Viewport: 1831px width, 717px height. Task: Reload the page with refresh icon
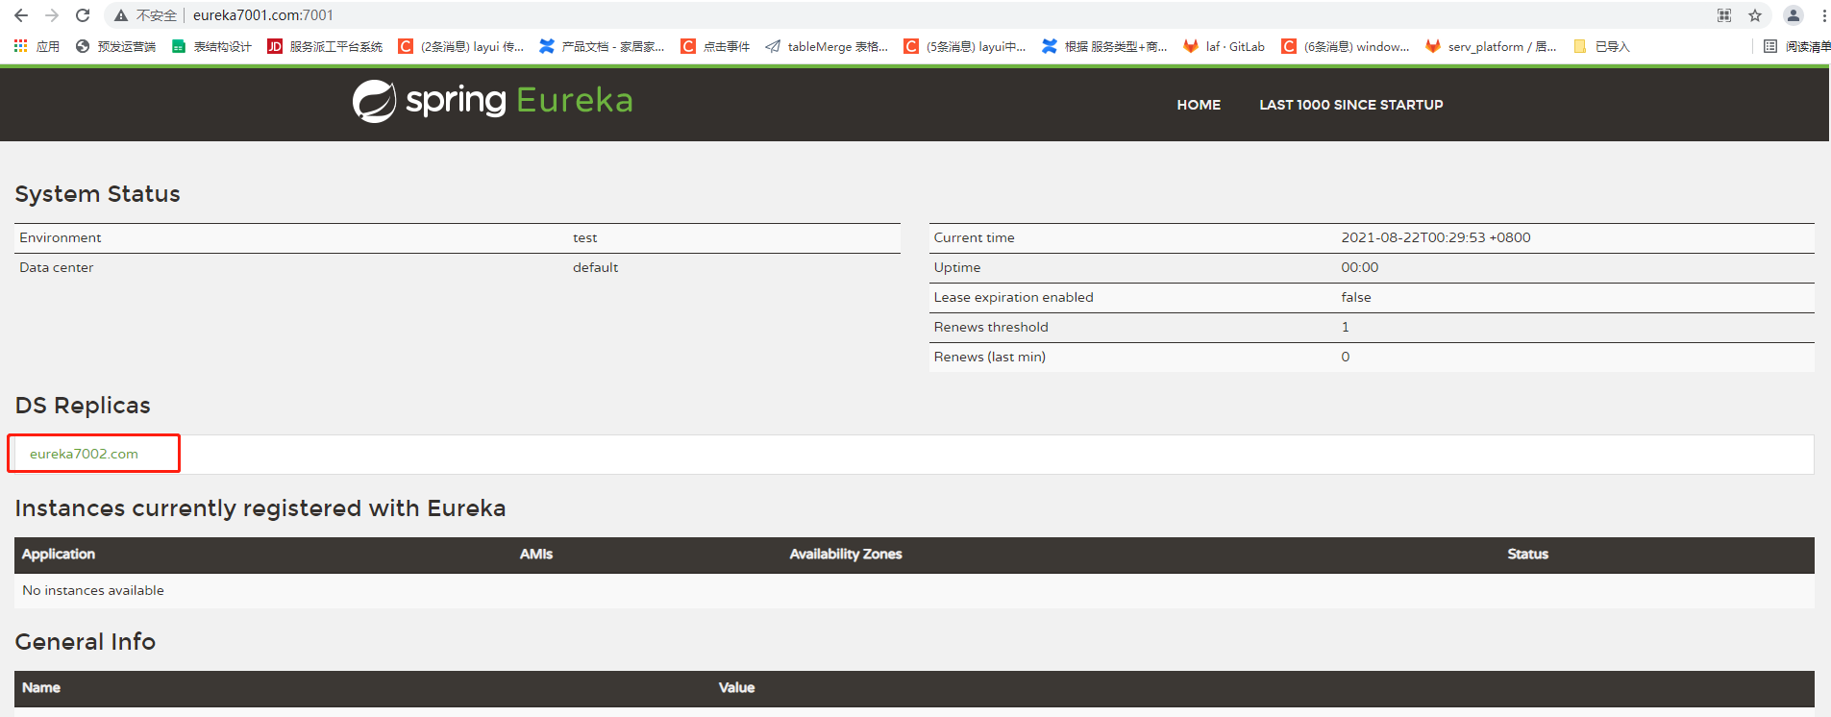tap(83, 15)
